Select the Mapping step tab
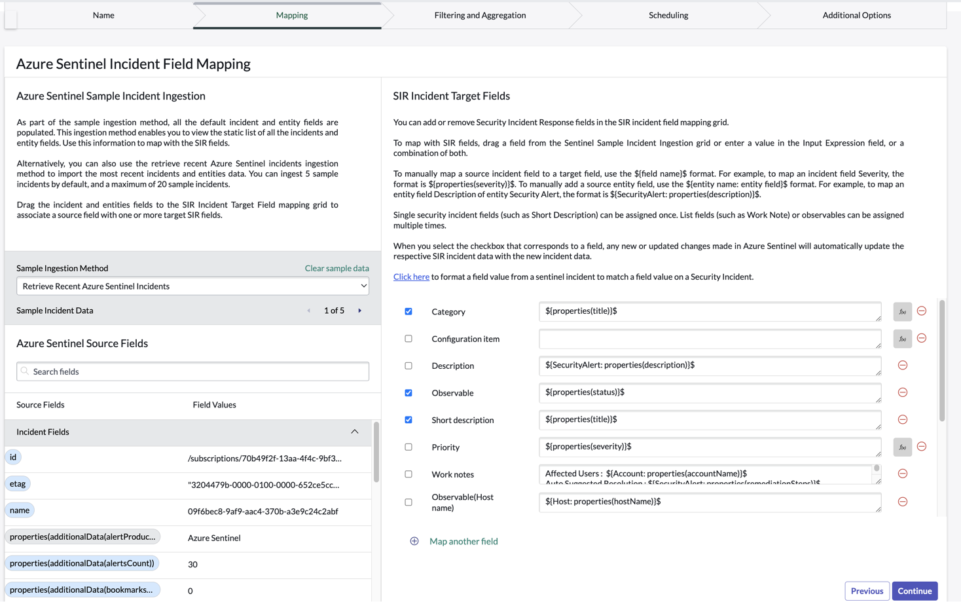This screenshot has width=961, height=602. click(291, 15)
